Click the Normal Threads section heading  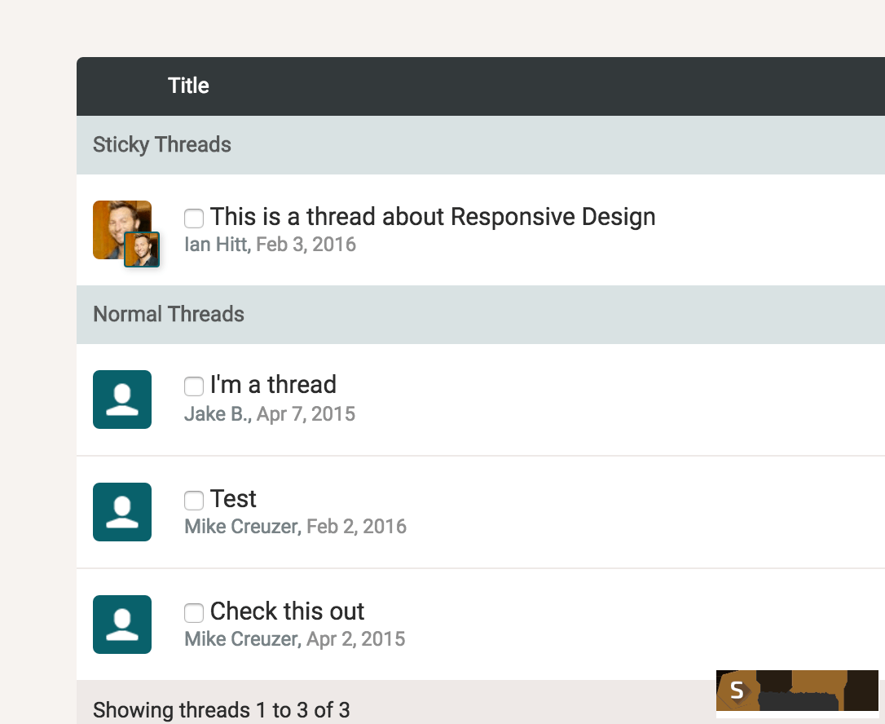click(x=169, y=314)
